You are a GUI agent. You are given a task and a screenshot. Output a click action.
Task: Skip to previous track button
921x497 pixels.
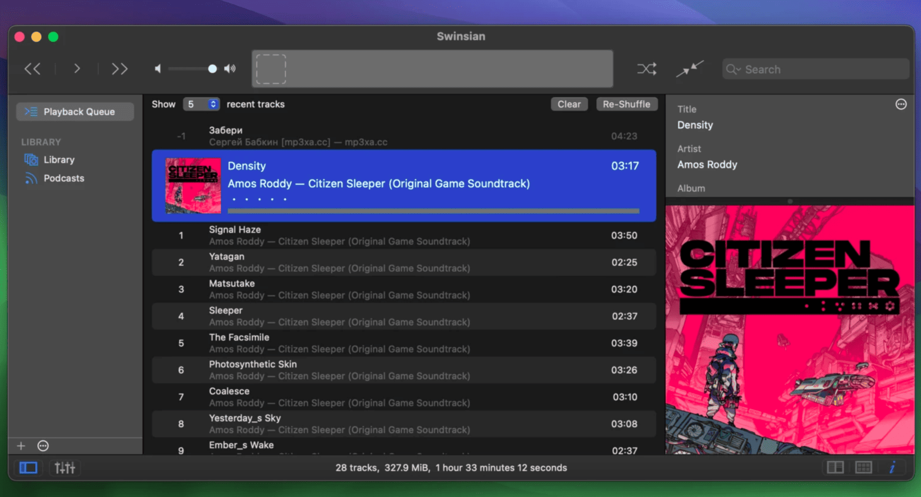[x=32, y=69]
